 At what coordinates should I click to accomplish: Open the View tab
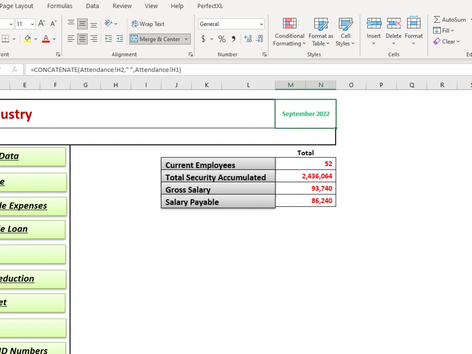tap(151, 6)
